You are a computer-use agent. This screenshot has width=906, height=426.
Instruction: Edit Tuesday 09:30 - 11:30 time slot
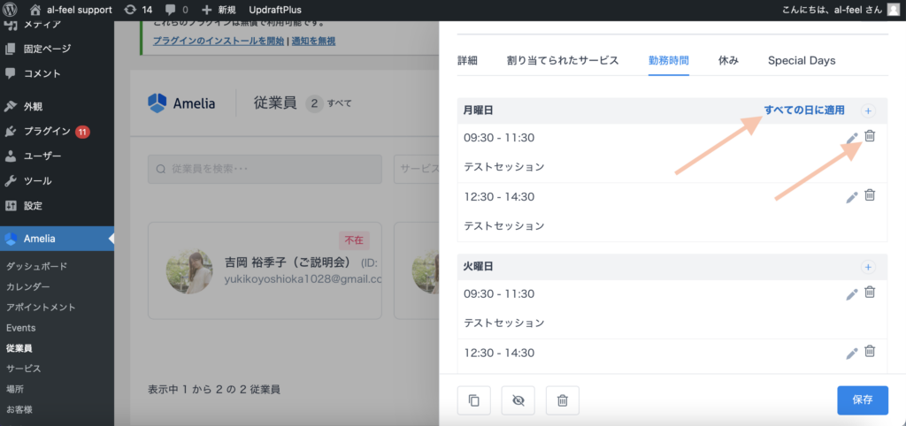pyautogui.click(x=851, y=293)
